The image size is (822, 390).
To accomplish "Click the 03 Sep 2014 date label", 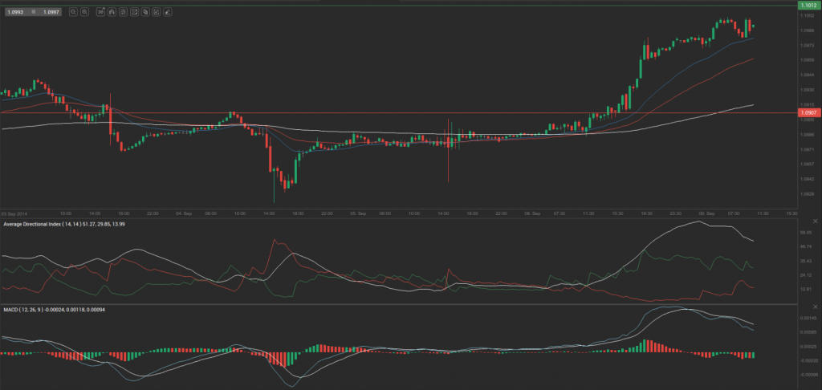I will click(14, 213).
